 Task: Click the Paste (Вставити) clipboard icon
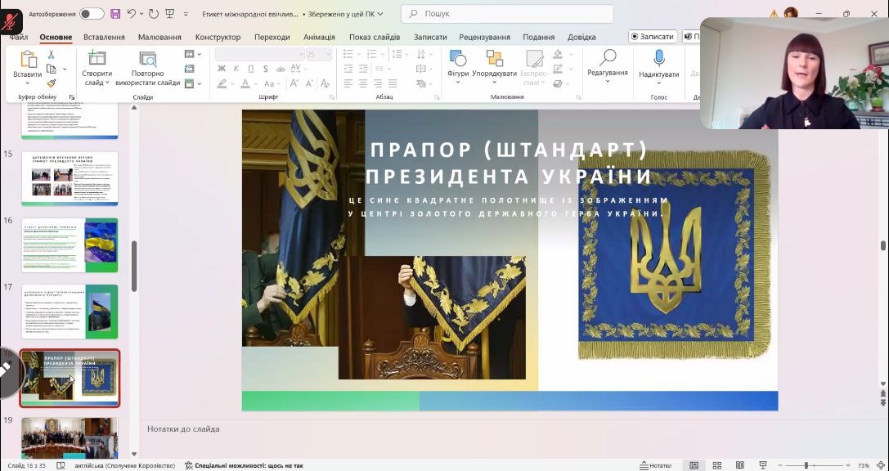pyautogui.click(x=28, y=60)
